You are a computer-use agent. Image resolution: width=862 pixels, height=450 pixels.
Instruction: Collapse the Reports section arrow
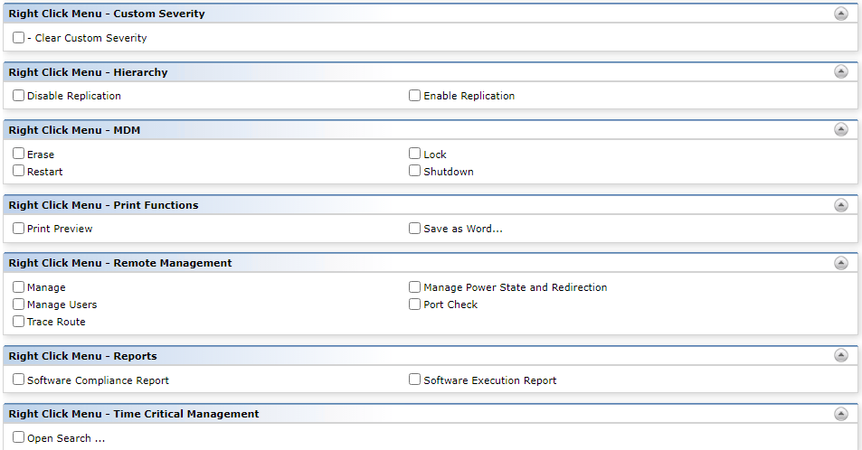pos(840,355)
